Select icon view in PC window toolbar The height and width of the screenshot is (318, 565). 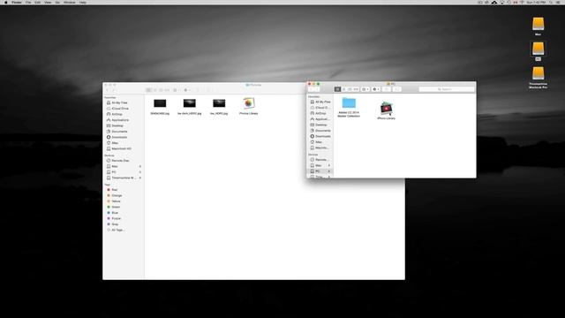click(337, 89)
